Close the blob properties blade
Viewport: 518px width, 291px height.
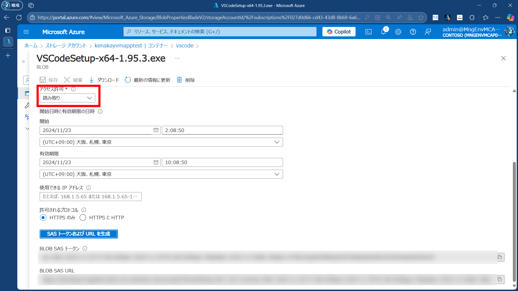pos(503,58)
